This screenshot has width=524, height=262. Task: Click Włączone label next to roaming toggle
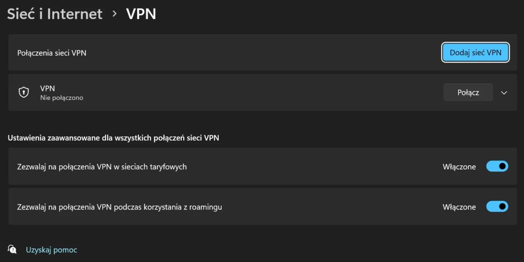click(x=459, y=207)
